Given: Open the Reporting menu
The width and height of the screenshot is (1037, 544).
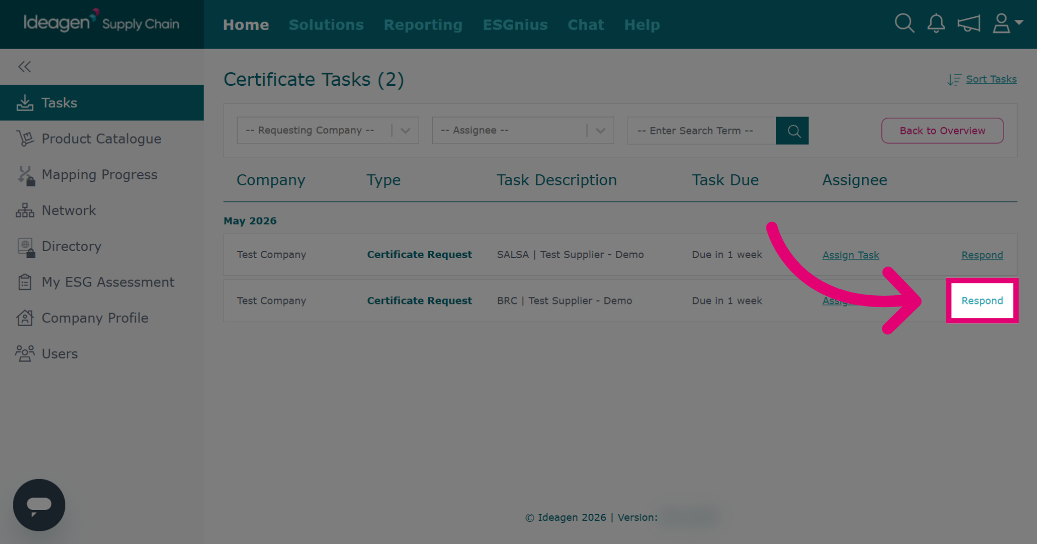Looking at the screenshot, I should click(x=423, y=25).
